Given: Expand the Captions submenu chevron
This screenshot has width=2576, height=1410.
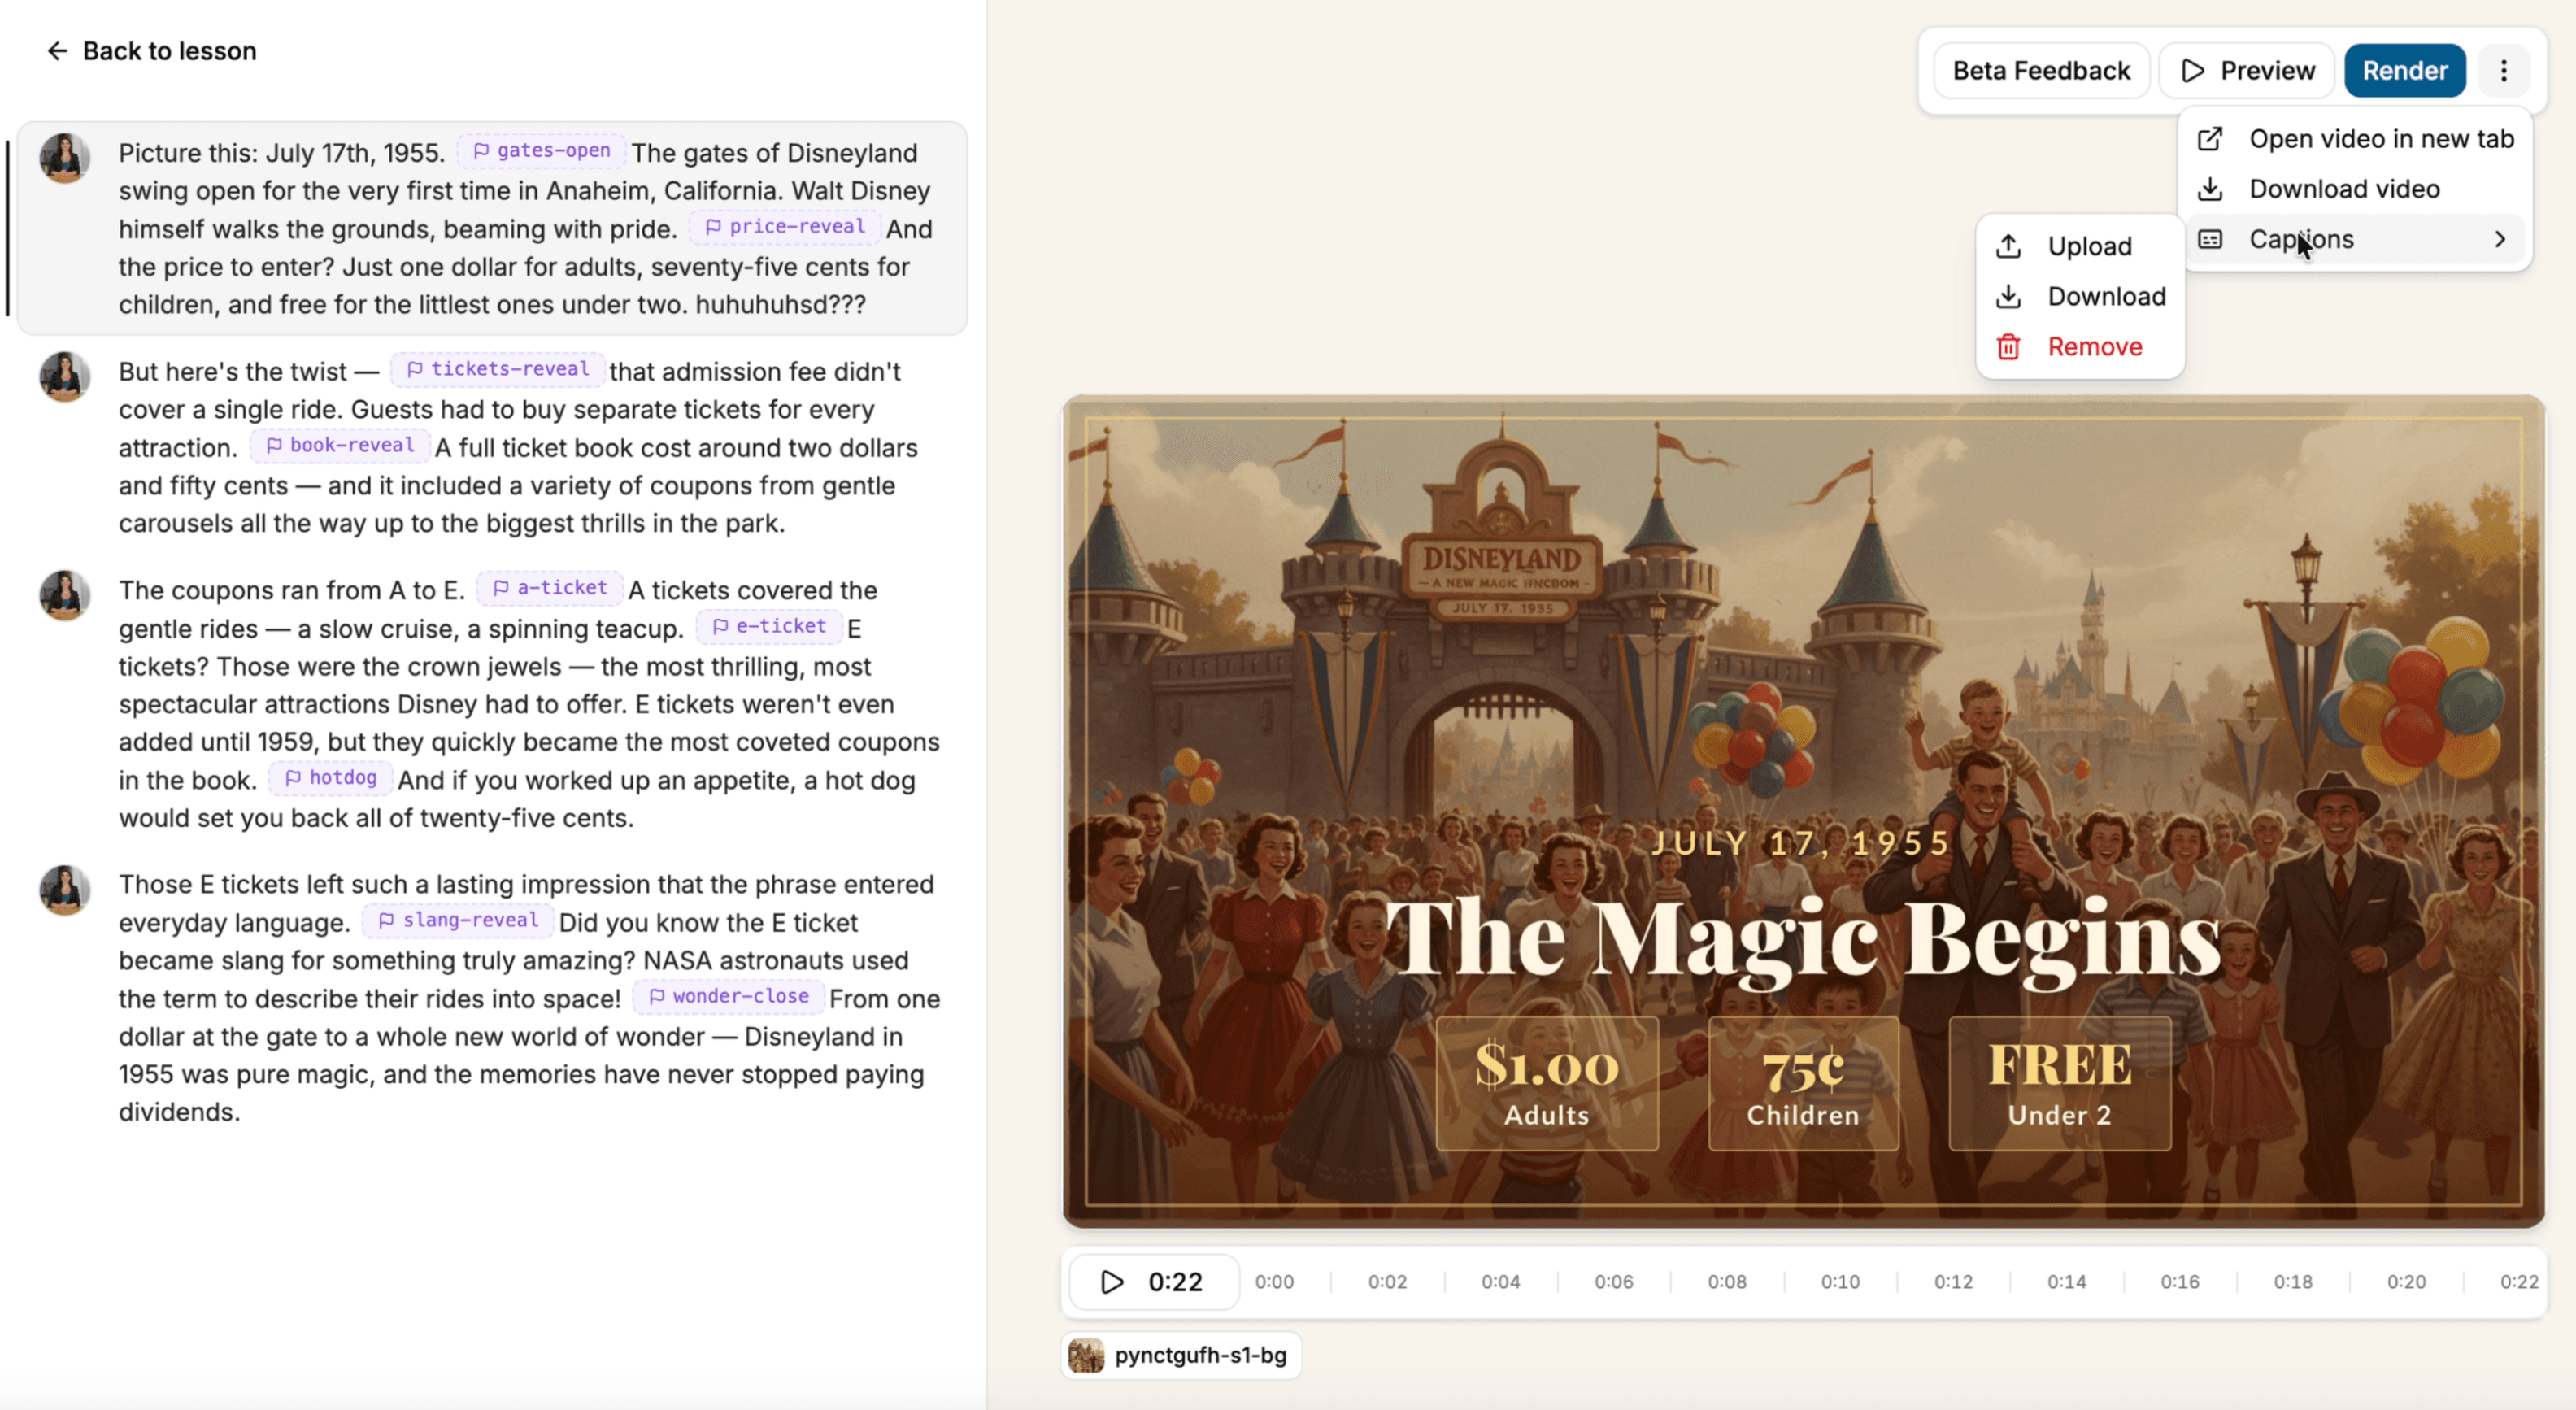Looking at the screenshot, I should 2500,239.
